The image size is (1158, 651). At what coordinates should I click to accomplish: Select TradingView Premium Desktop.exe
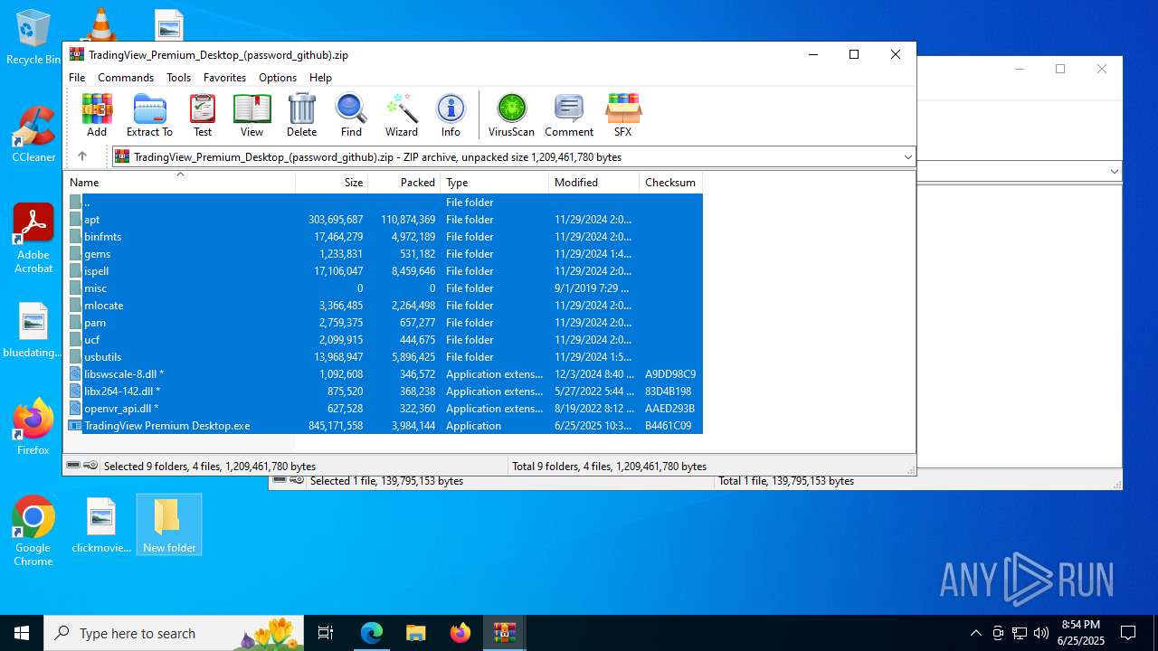pyautogui.click(x=384, y=426)
